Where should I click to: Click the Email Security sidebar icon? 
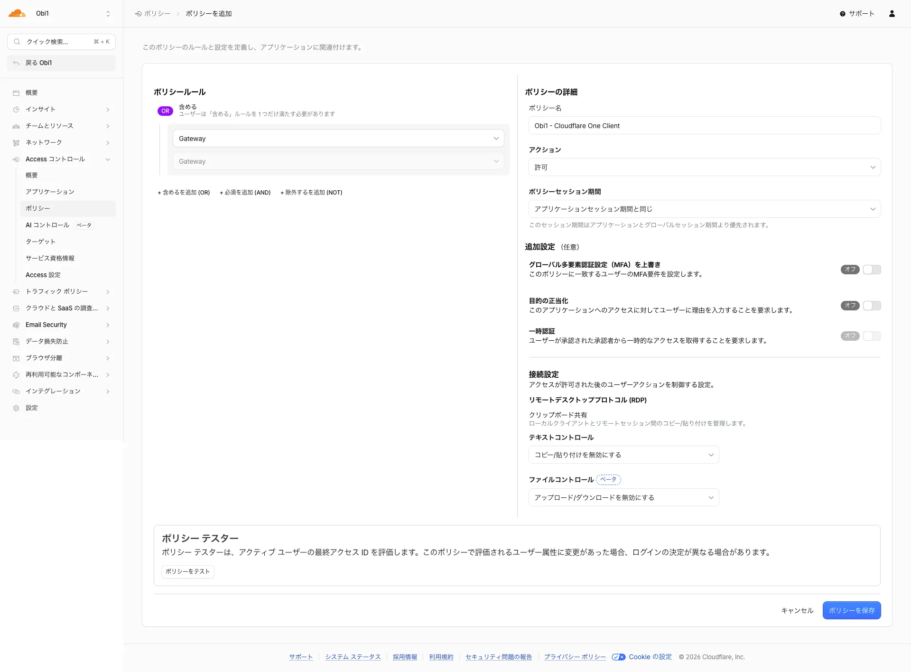pos(16,325)
